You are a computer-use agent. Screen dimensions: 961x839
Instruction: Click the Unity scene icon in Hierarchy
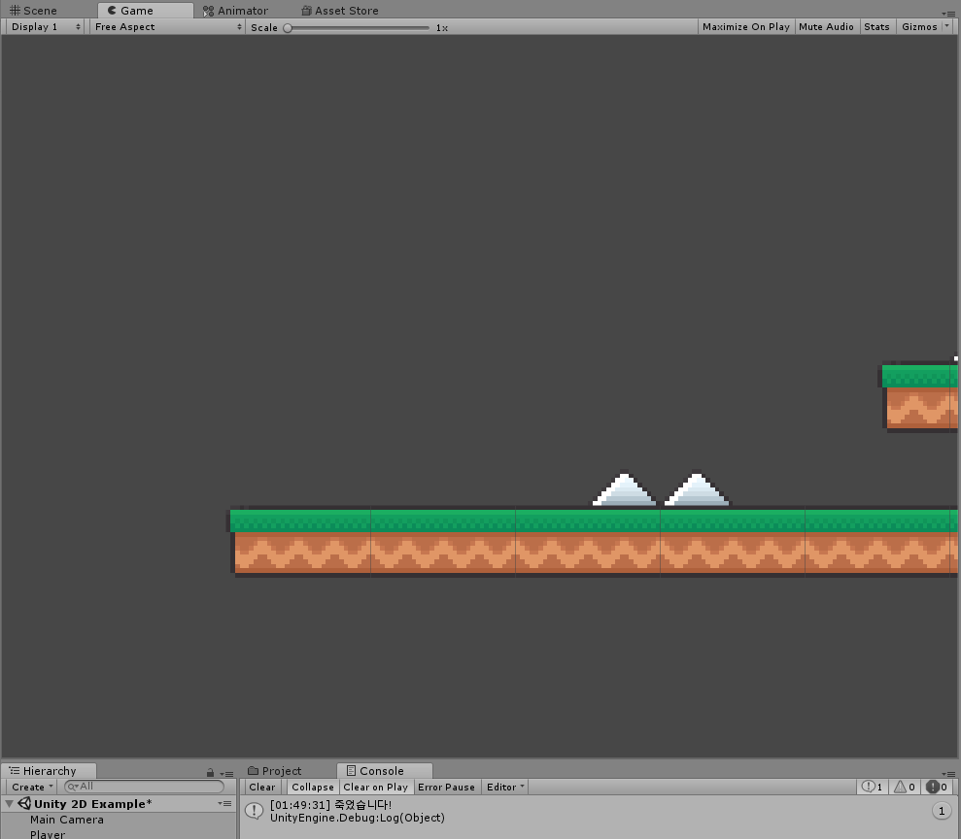(24, 803)
